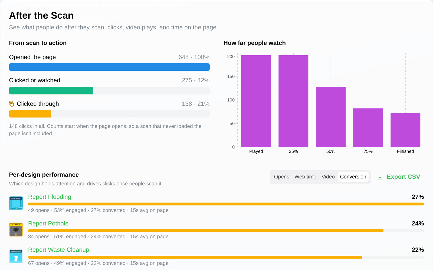
Task: Open the Report Waste Cleanup thumbnail
Action: click(16, 256)
